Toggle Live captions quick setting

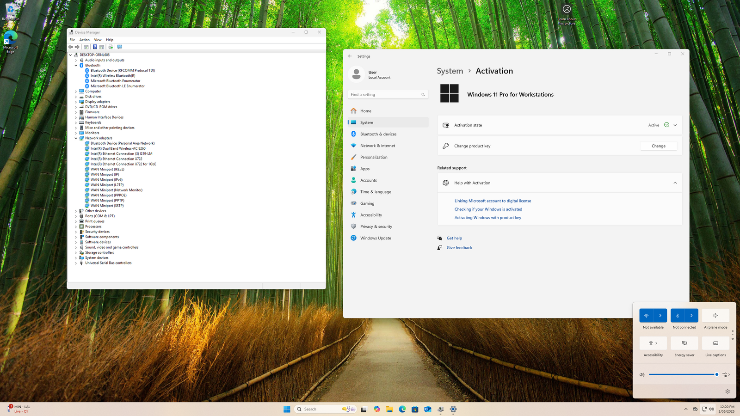tap(715, 343)
